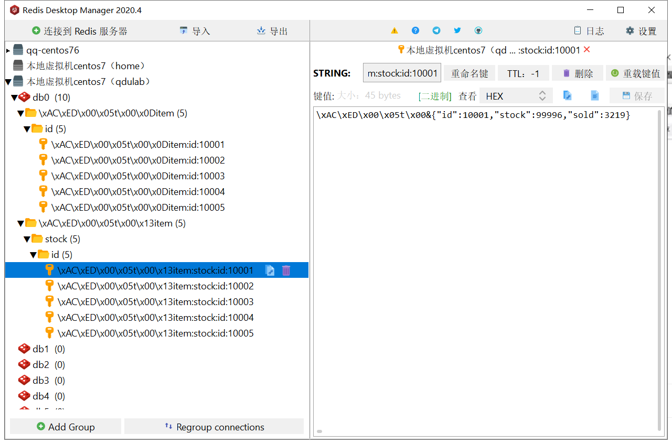
Task: Collapse the x0Ditem (5) namespace
Action: pyautogui.click(x=21, y=113)
